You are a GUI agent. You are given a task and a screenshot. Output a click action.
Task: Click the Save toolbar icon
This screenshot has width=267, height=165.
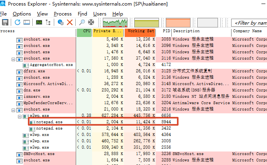(5, 22)
